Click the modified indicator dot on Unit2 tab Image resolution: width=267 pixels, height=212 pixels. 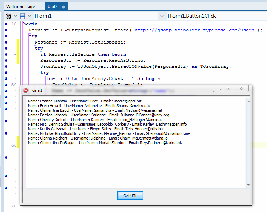click(x=63, y=7)
